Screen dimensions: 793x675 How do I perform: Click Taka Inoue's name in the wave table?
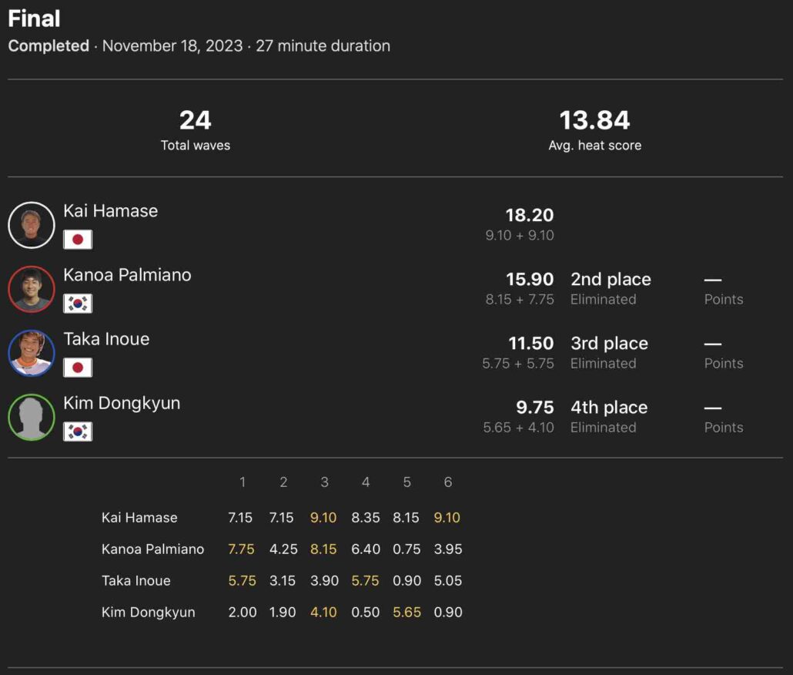[136, 581]
